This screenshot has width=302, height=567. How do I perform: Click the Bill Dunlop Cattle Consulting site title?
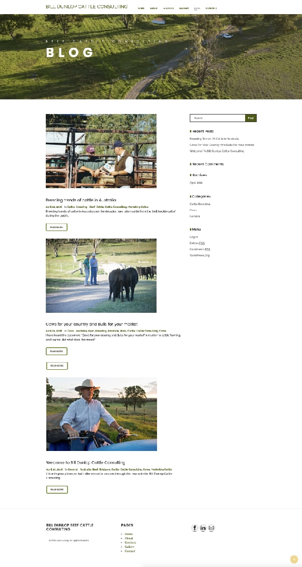point(87,7)
